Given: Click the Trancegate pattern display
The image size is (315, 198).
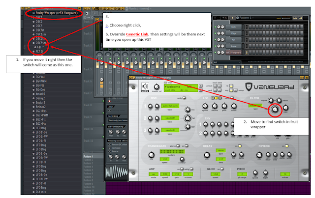Looking at the screenshot, I should pyautogui.click(x=172, y=151).
